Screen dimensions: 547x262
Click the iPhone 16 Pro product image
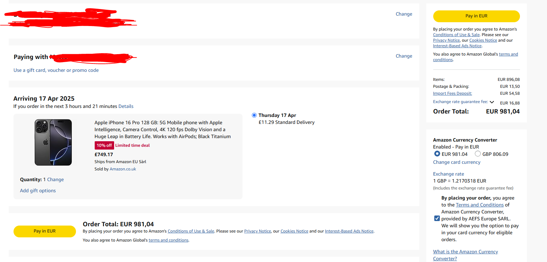53,142
